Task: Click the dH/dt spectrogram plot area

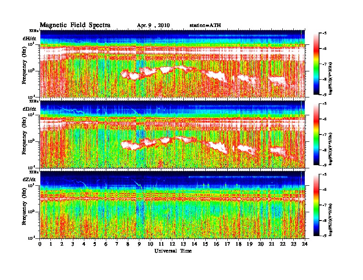Action: pos(172,64)
